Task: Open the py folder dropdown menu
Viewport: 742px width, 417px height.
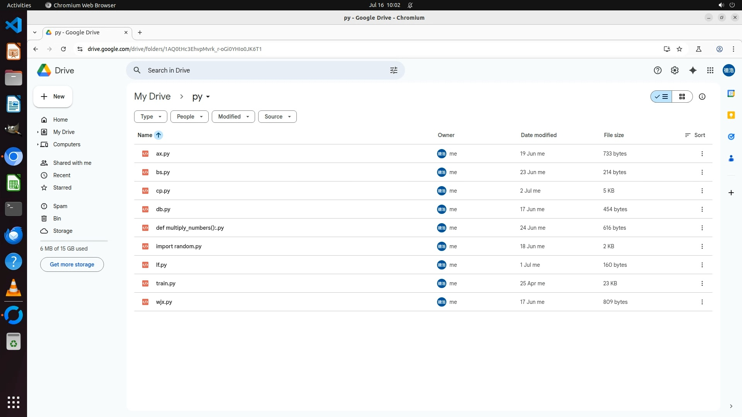Action: point(201,97)
